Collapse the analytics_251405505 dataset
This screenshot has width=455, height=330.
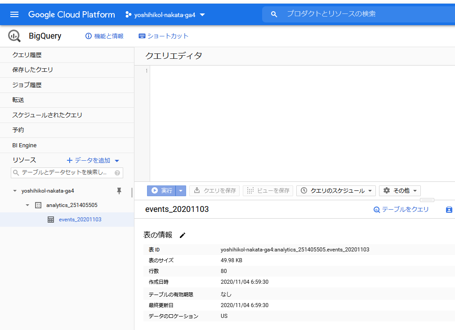click(x=27, y=205)
